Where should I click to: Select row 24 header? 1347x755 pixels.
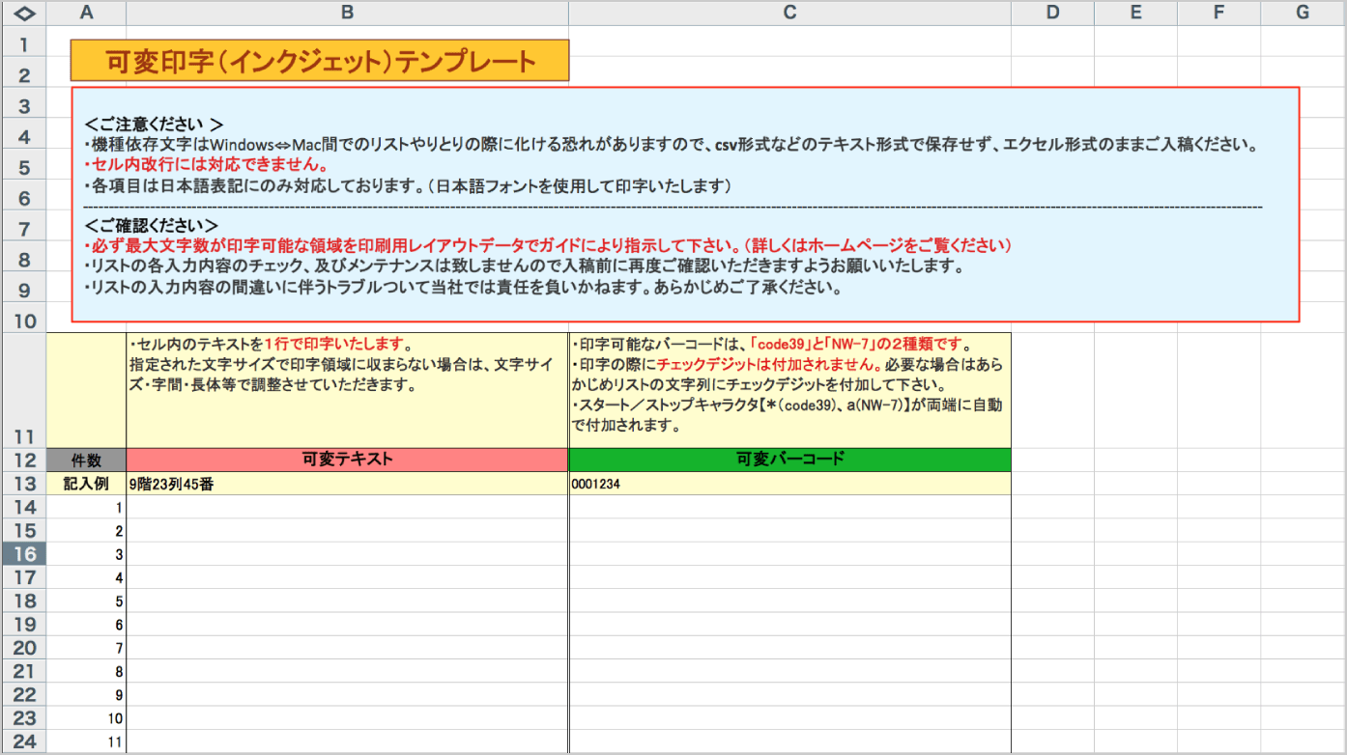(24, 741)
